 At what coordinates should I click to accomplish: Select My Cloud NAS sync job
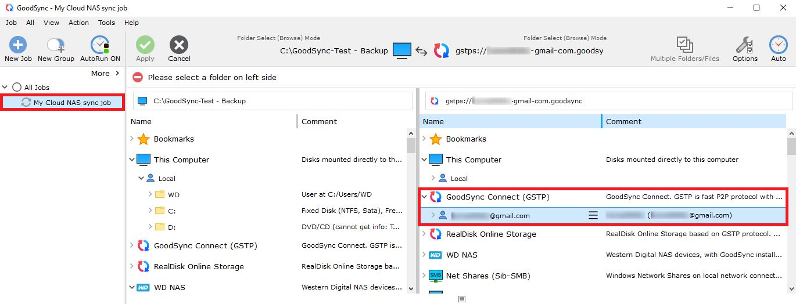(x=71, y=103)
